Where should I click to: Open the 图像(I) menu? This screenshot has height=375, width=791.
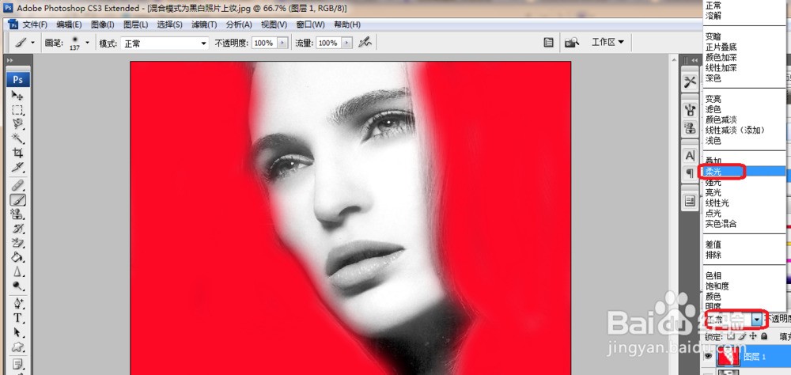pyautogui.click(x=102, y=25)
